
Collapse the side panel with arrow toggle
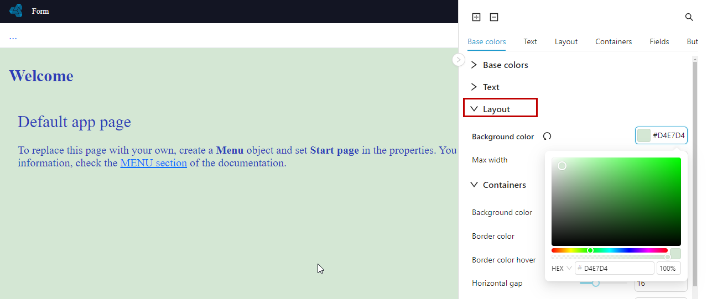[459, 59]
